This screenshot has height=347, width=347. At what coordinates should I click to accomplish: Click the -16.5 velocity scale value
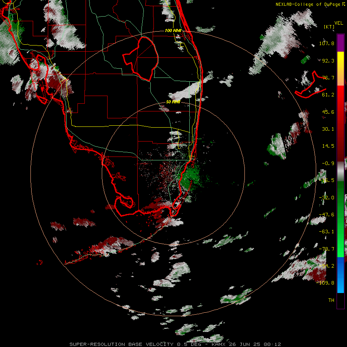pos(327,180)
